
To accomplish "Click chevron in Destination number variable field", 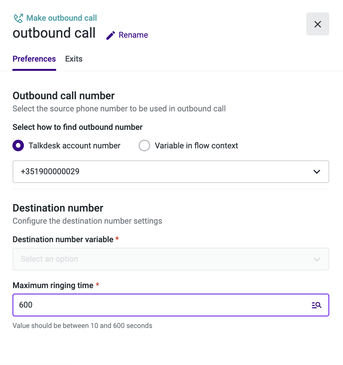I will tap(317, 259).
